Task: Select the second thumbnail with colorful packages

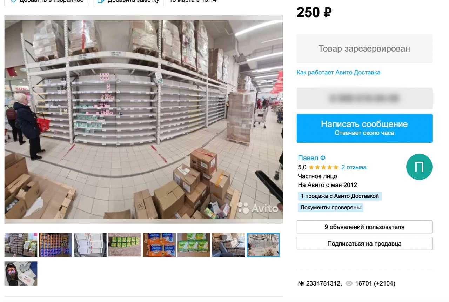Action: (x=55, y=245)
